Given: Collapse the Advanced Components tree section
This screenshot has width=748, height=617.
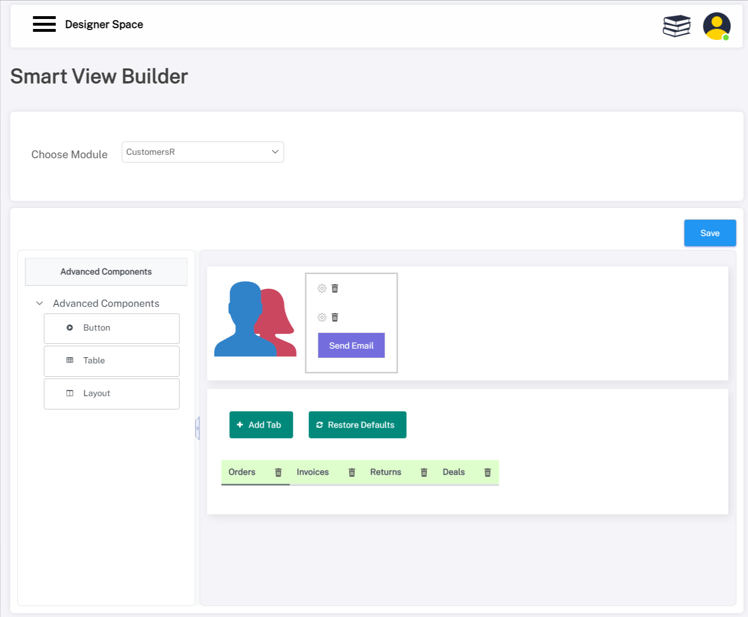Looking at the screenshot, I should [40, 304].
